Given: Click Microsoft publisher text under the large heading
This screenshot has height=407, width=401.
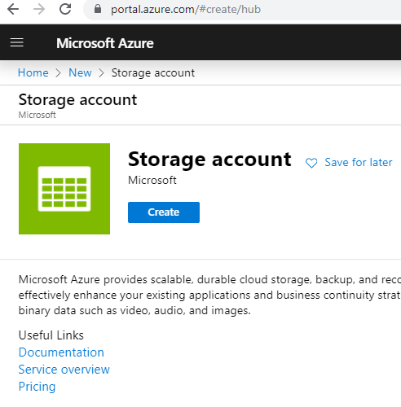Looking at the screenshot, I should 152,180.
